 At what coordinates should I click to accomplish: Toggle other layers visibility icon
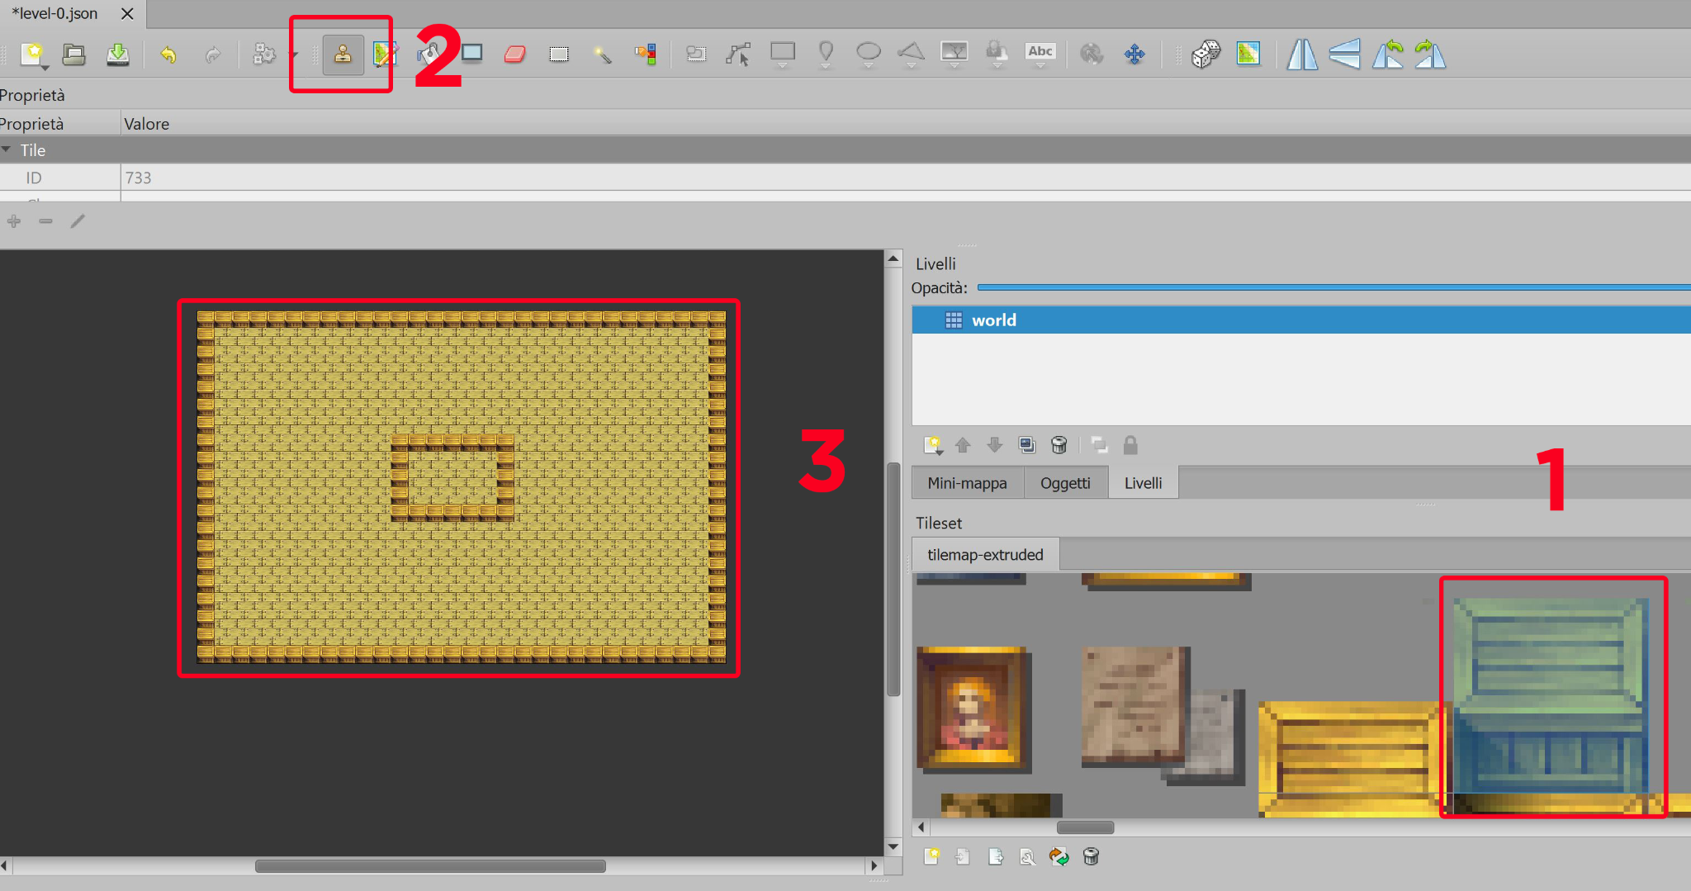point(1099,446)
